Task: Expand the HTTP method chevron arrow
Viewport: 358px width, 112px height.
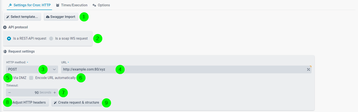Action: tap(54, 70)
